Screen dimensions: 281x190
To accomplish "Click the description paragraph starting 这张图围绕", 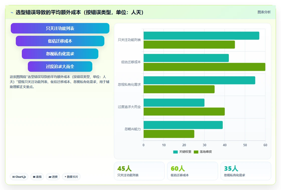I will [59, 82].
